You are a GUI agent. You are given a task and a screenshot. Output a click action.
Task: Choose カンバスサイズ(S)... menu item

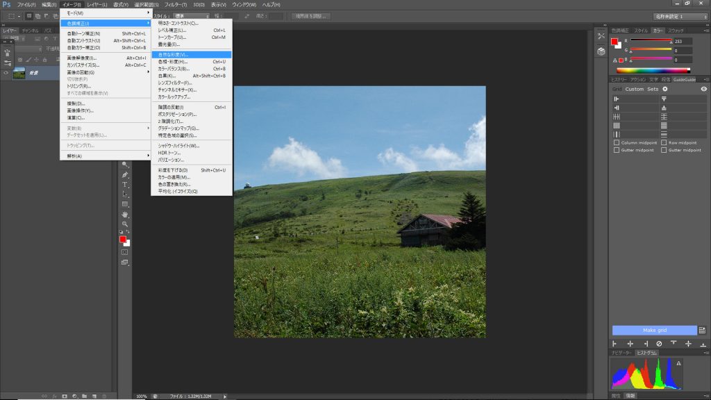click(x=106, y=65)
